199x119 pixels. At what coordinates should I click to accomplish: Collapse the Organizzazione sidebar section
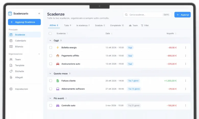coord(39,54)
